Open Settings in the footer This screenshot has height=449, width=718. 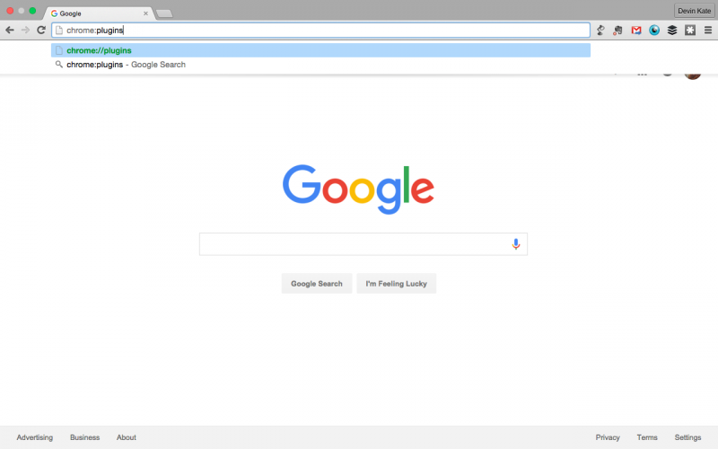coord(687,437)
